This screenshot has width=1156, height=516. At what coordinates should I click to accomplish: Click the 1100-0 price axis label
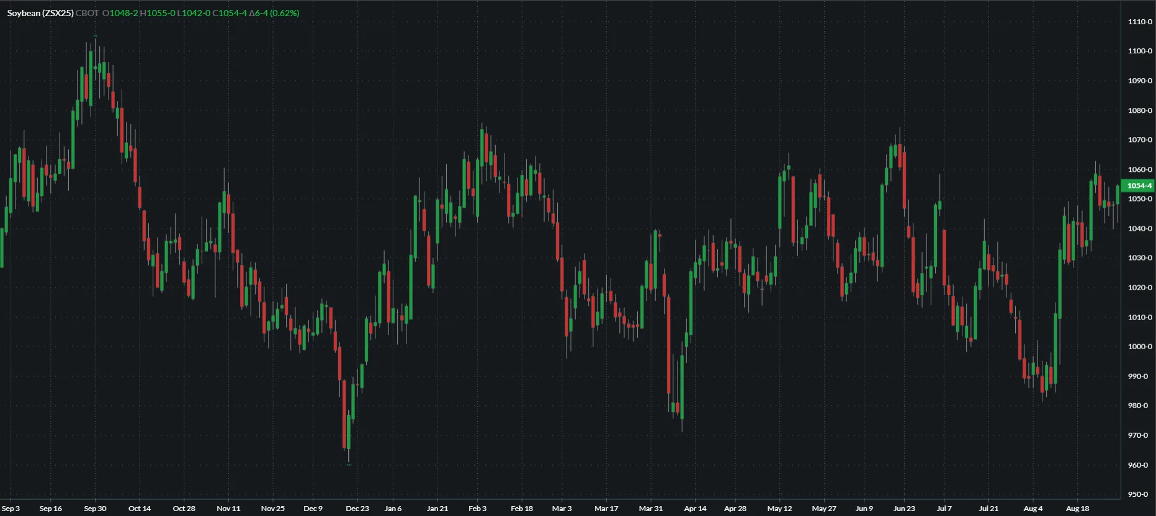(1139, 51)
